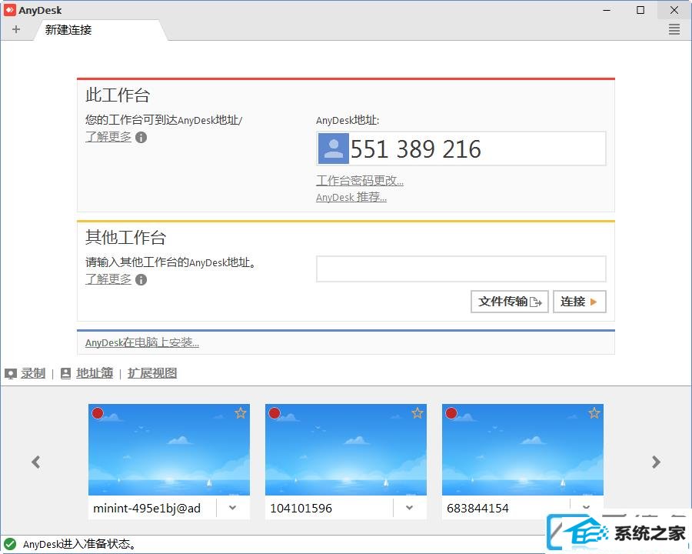Click the 连接 connect button
The image size is (692, 554).
[580, 302]
